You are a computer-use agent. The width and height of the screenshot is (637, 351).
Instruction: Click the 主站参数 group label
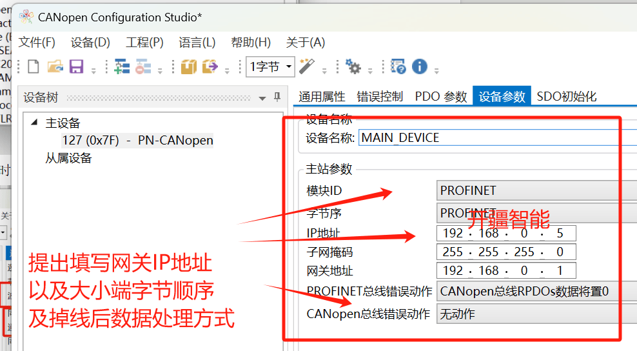tap(329, 169)
